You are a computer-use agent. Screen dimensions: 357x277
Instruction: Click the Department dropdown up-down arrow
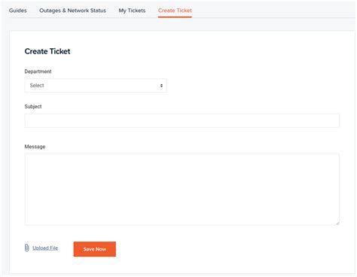161,86
